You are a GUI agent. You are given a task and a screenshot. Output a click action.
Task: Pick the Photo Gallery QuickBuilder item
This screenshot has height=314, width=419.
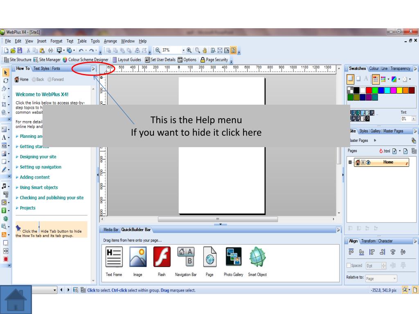234,261
